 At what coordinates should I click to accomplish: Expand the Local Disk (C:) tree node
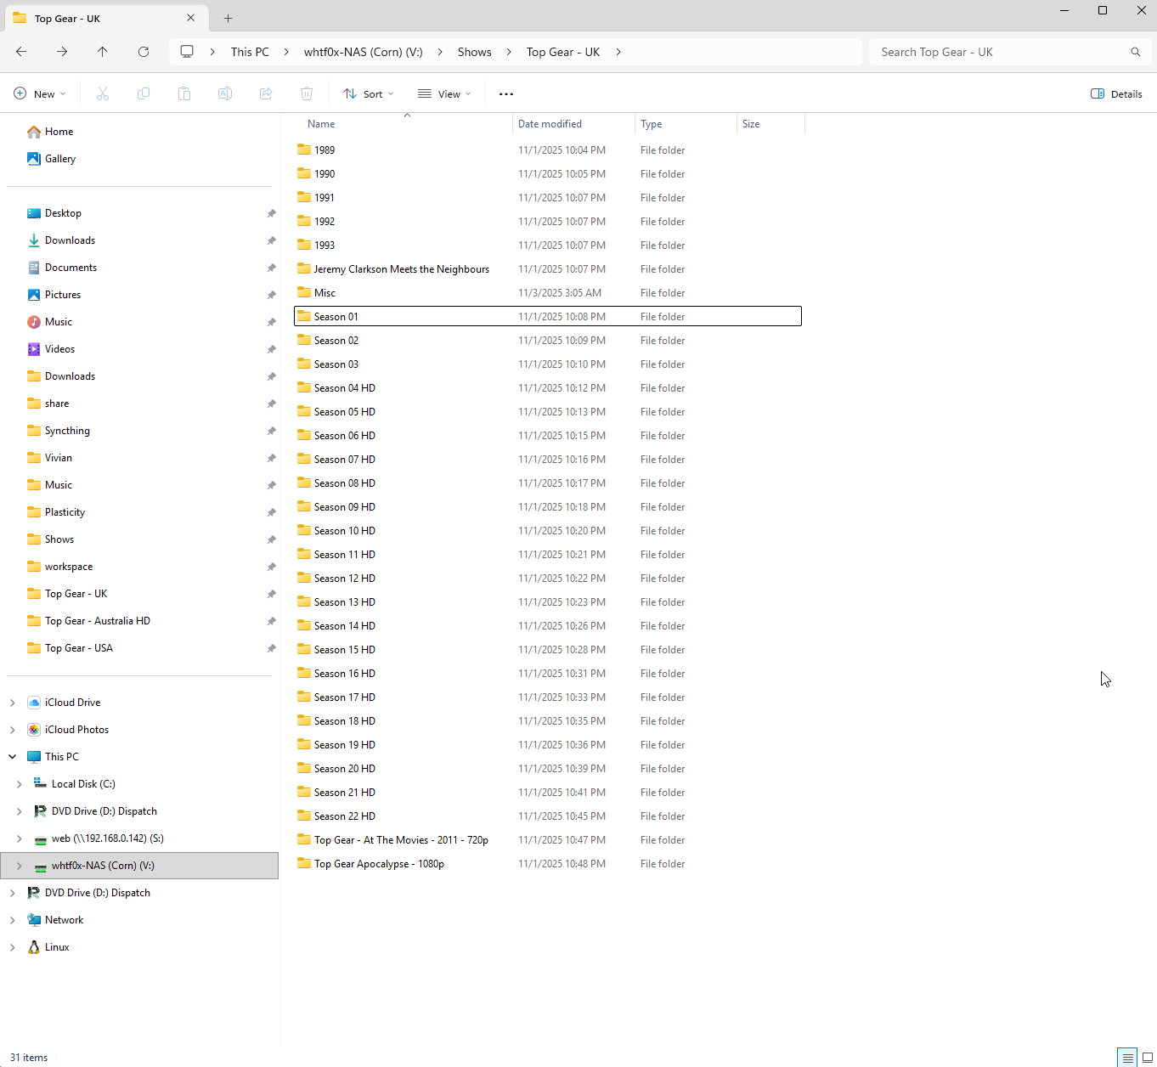click(x=20, y=784)
